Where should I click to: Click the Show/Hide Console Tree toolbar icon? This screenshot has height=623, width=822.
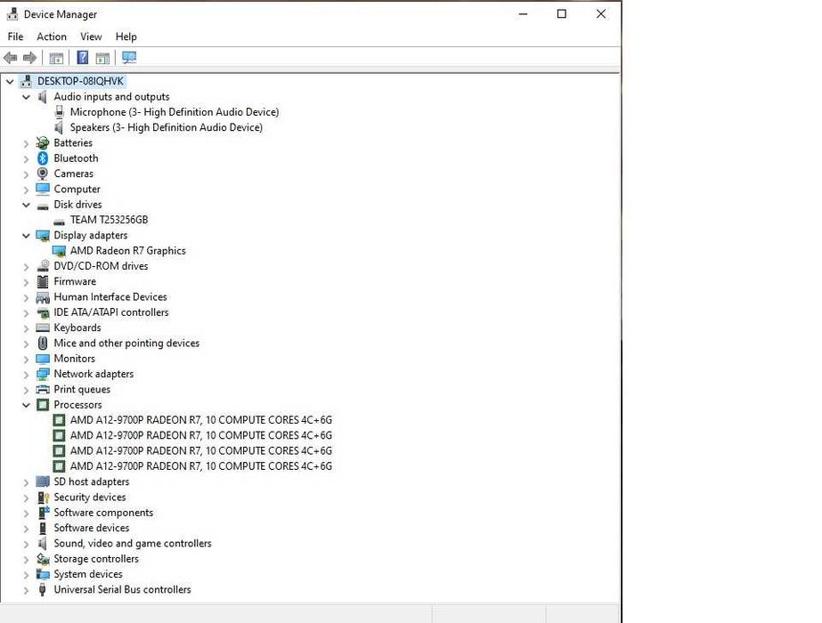pyautogui.click(x=56, y=58)
